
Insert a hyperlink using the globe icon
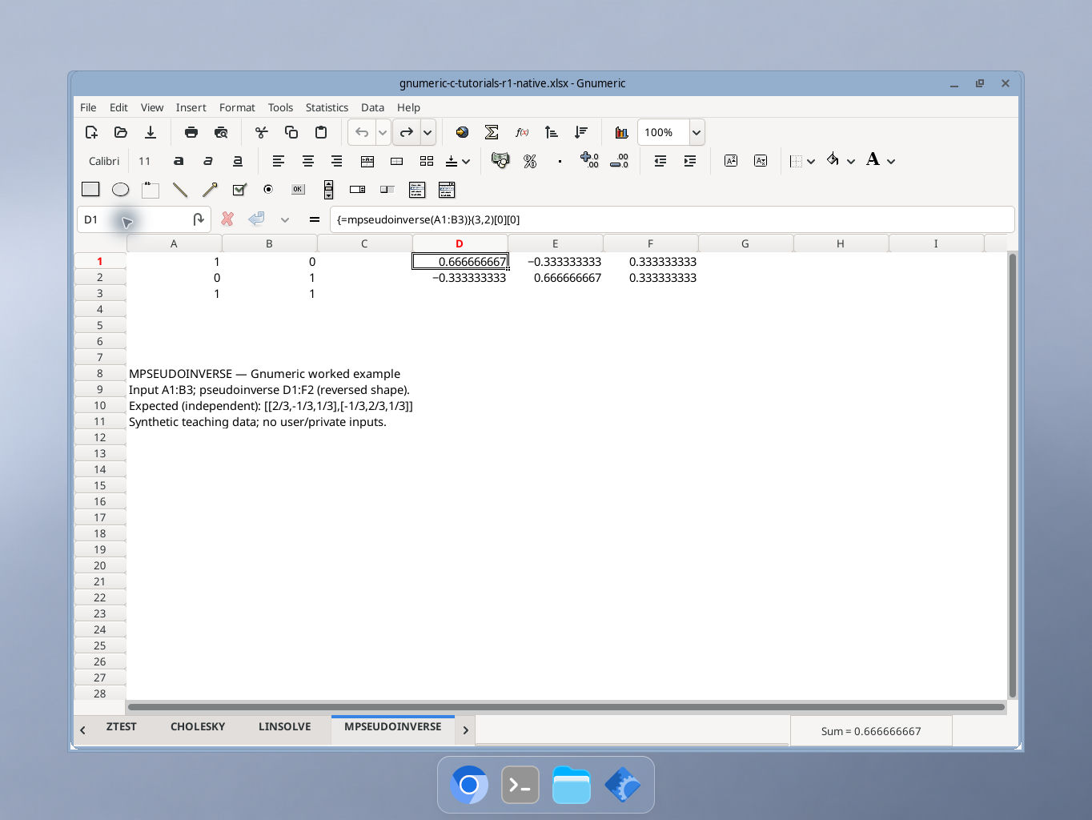[462, 132]
